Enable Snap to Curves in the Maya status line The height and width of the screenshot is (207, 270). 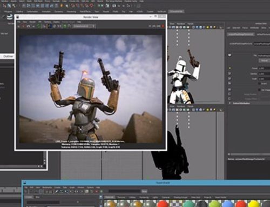point(77,6)
